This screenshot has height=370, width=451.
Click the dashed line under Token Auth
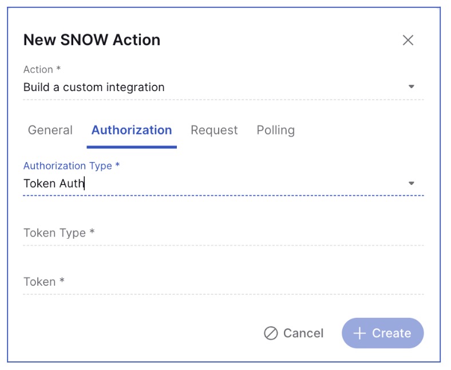(x=223, y=195)
